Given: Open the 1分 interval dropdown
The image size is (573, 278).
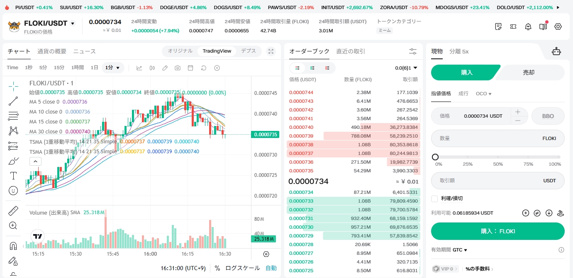Looking at the screenshot, I should click(x=113, y=68).
